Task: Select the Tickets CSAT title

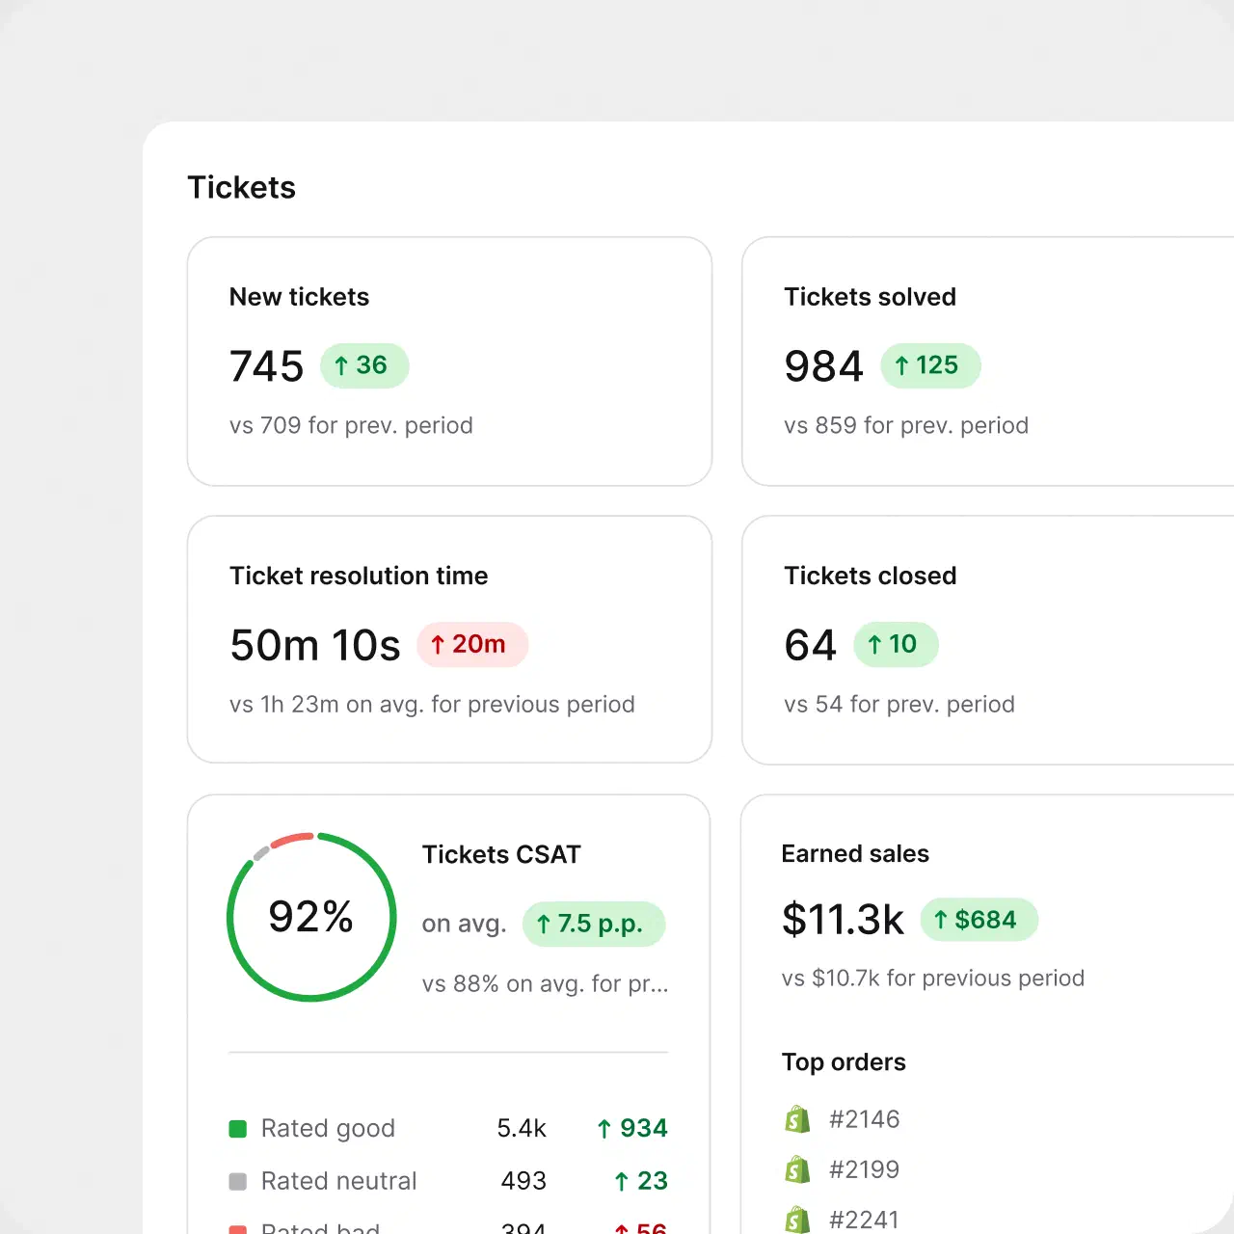Action: tap(501, 854)
